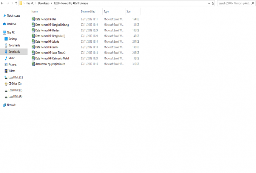Click This PC in the breadcrumb path
This screenshot has height=173, width=256.
click(30, 3)
